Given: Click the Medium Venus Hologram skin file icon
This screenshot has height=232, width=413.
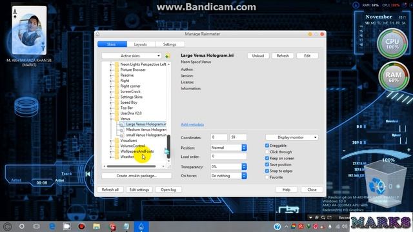Looking at the screenshot, I should coord(122,130).
